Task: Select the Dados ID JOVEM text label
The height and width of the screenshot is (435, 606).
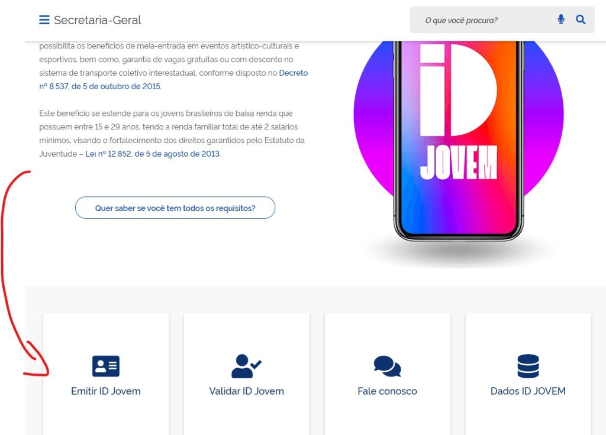Action: (528, 391)
